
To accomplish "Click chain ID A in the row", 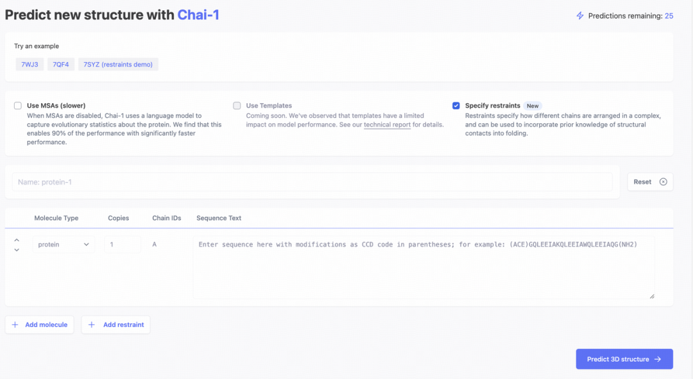I will coord(154,244).
